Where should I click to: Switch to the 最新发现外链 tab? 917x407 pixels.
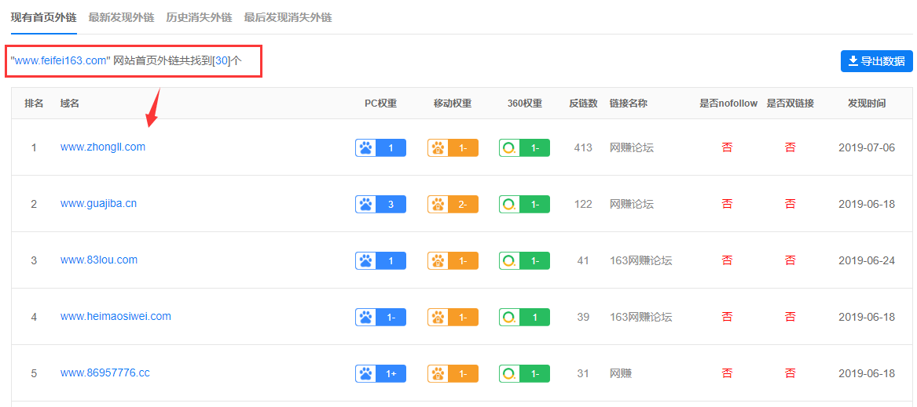coord(121,17)
